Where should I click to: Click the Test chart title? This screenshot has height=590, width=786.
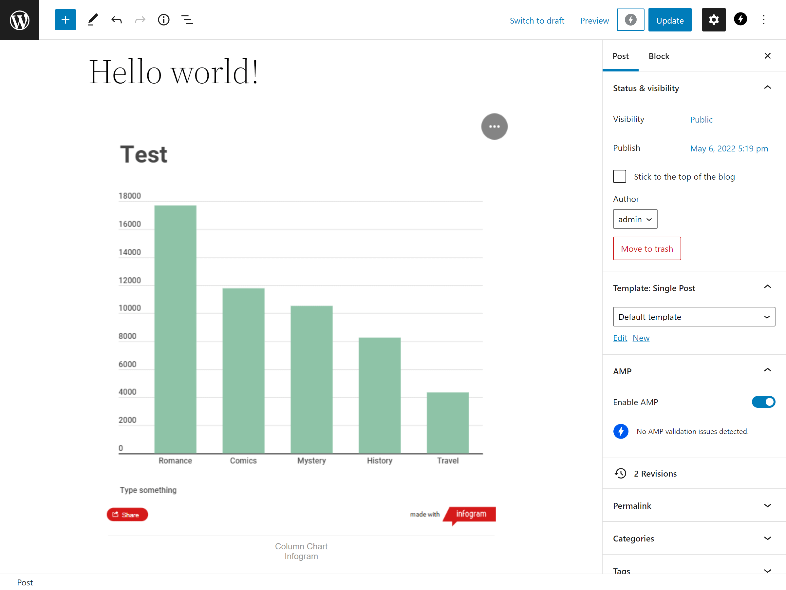tap(143, 154)
